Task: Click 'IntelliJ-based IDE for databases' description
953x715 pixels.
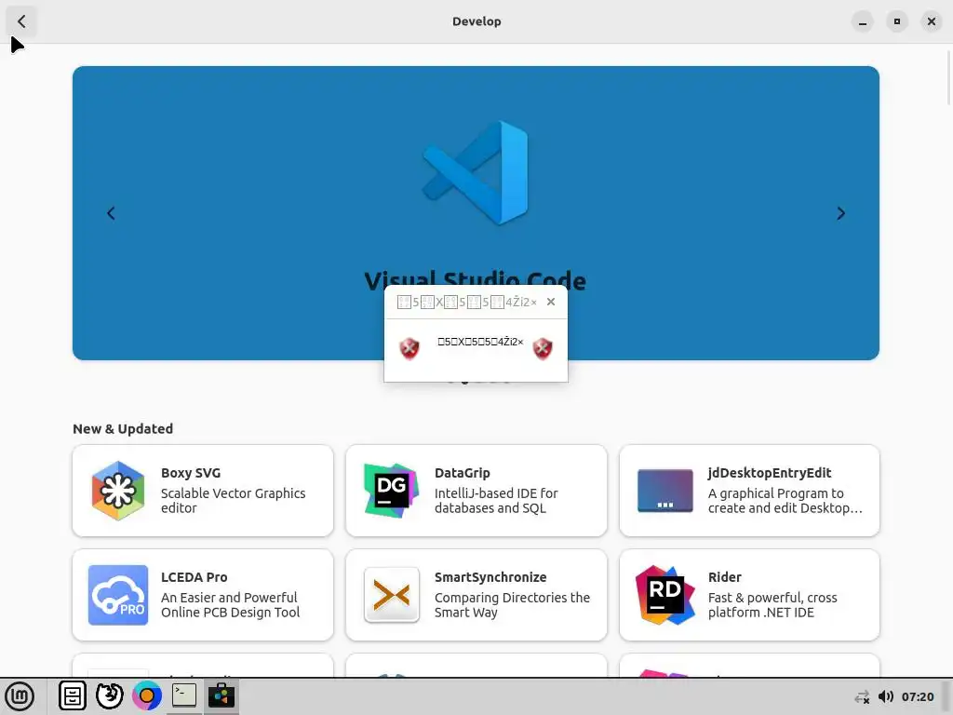Action: coord(496,500)
